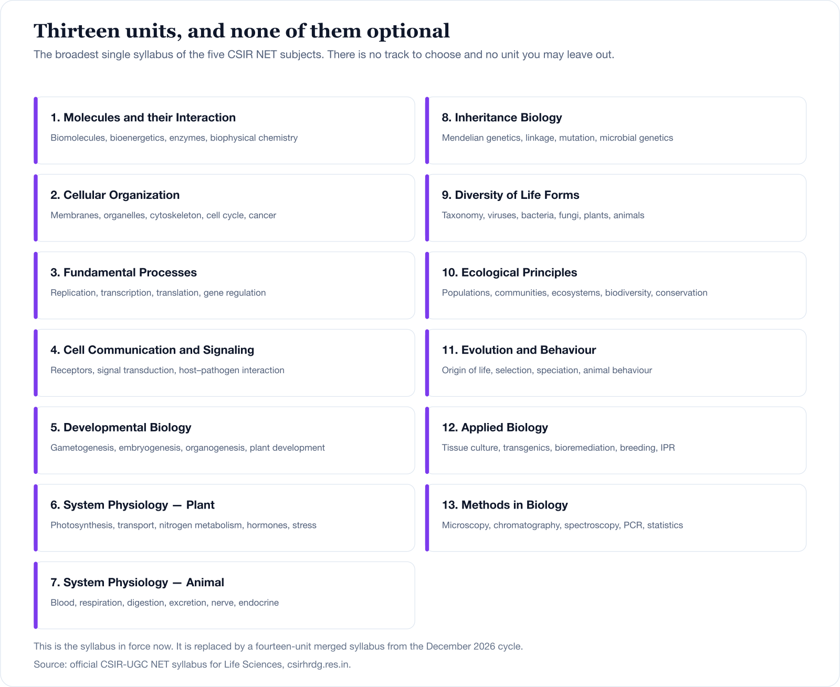Click the subtitle about five CSIR NET subjects
Image resolution: width=840 pixels, height=687 pixels.
324,55
